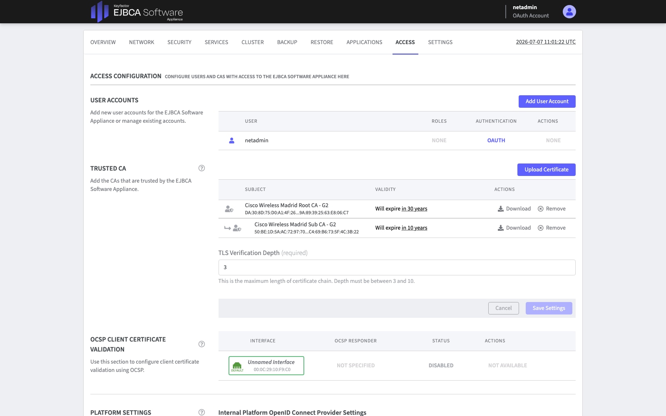Image resolution: width=666 pixels, height=416 pixels.
Task: Click the DISABLED OCSP status
Action: coord(441,366)
